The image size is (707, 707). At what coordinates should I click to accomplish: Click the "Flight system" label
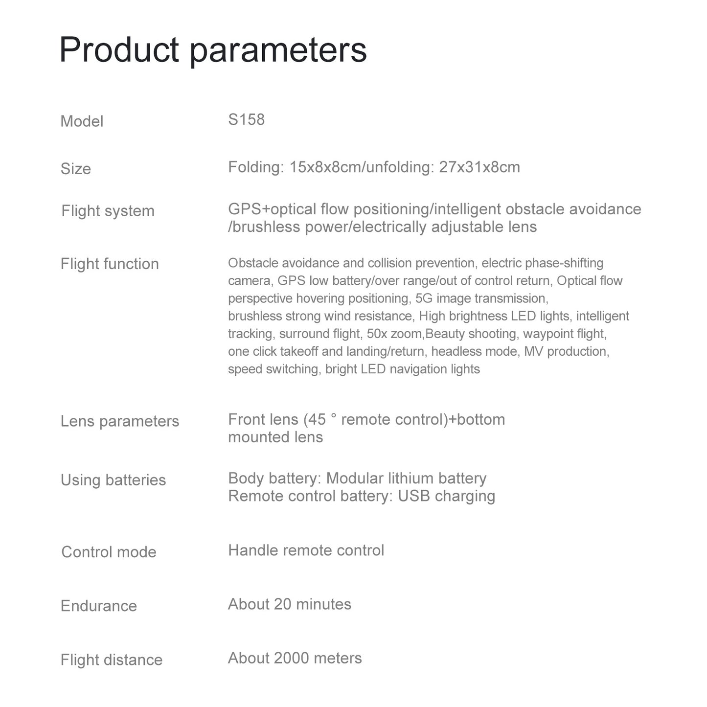(x=108, y=211)
